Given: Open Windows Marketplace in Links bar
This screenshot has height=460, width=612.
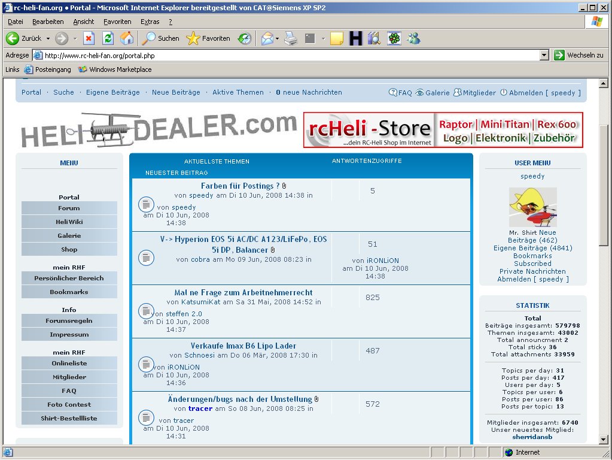Looking at the screenshot, I should tap(115, 69).
